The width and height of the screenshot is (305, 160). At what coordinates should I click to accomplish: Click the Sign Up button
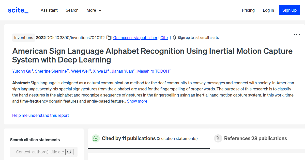point(289,10)
